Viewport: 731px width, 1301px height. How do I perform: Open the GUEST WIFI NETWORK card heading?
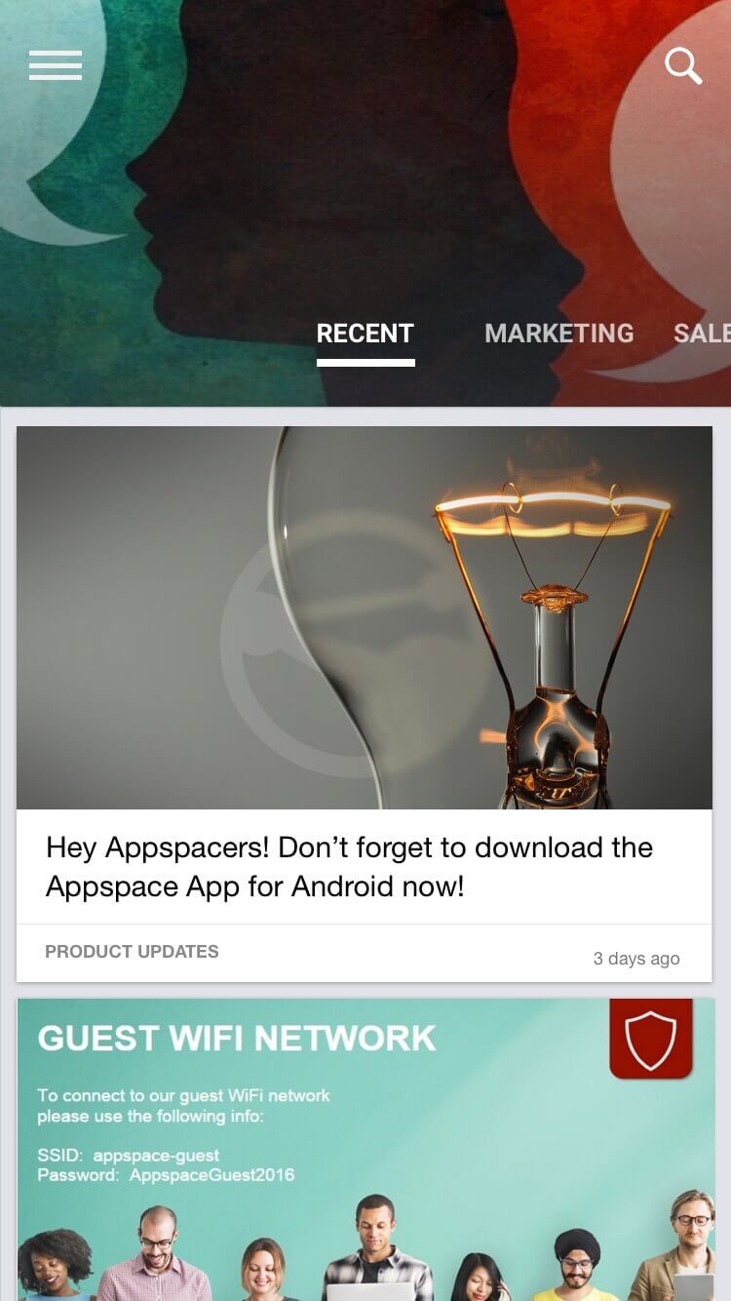click(x=237, y=1038)
